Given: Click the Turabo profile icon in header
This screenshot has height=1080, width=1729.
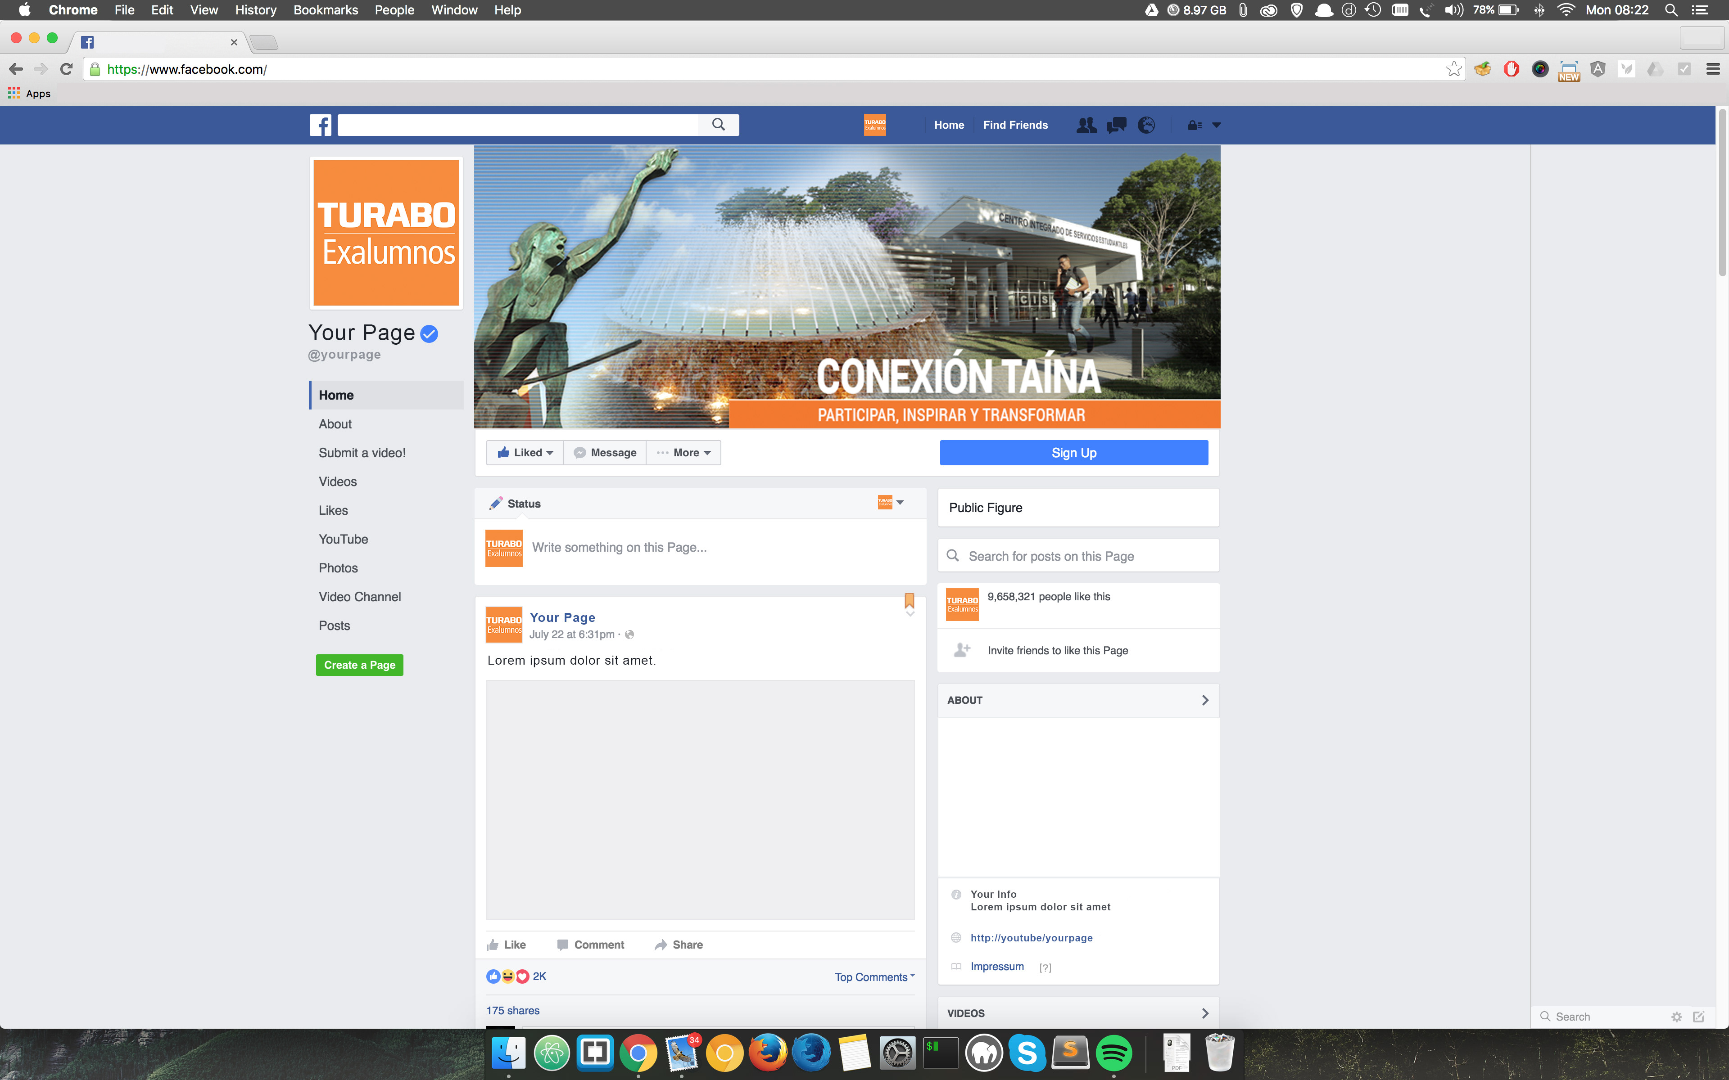Looking at the screenshot, I should 874,125.
